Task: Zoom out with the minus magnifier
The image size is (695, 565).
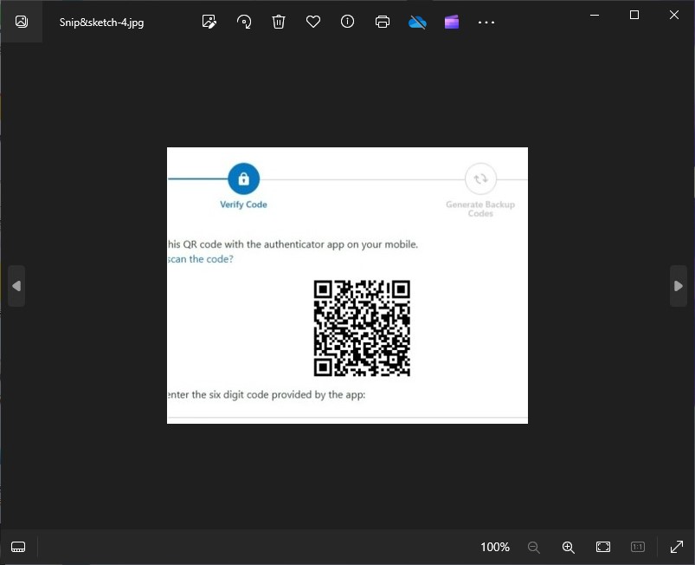Action: click(534, 547)
